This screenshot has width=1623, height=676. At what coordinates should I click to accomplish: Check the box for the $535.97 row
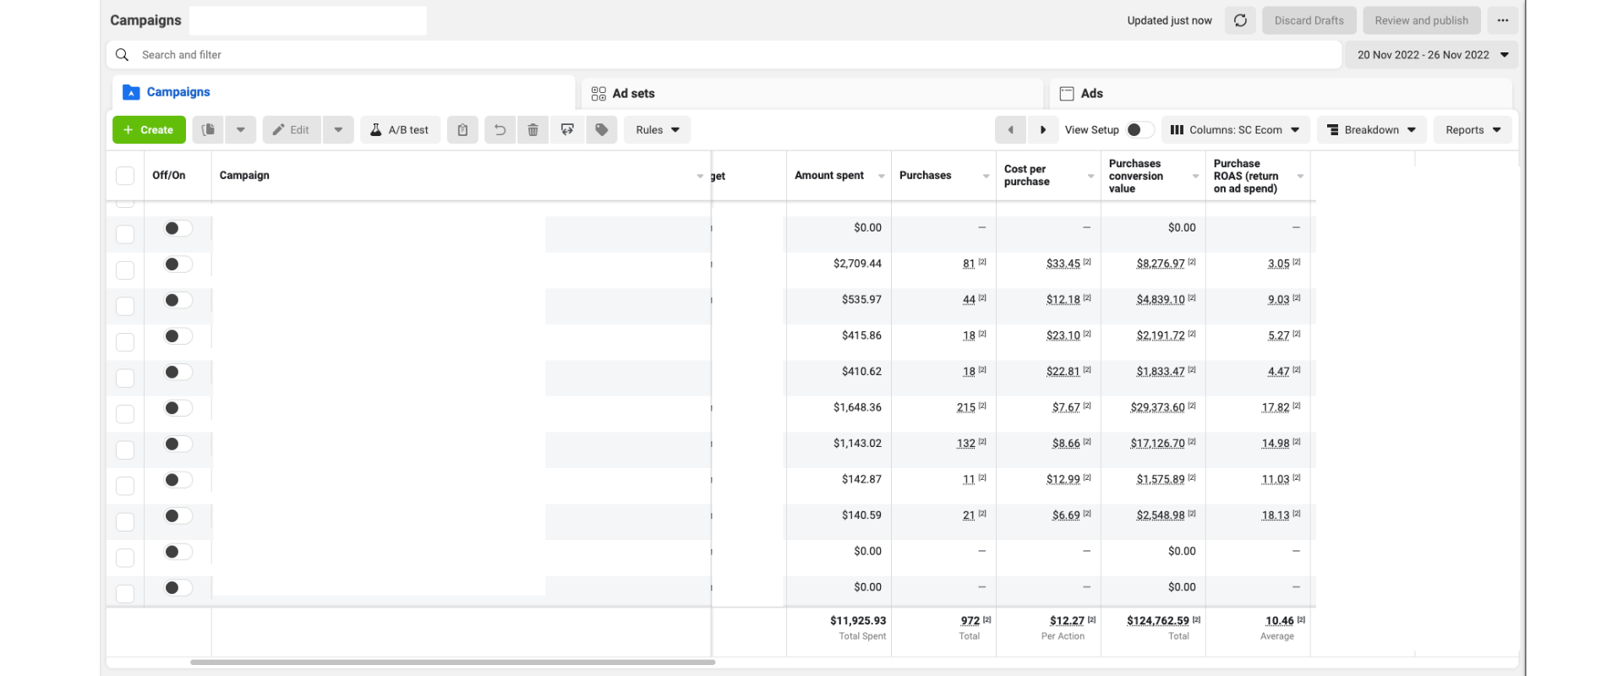point(125,306)
